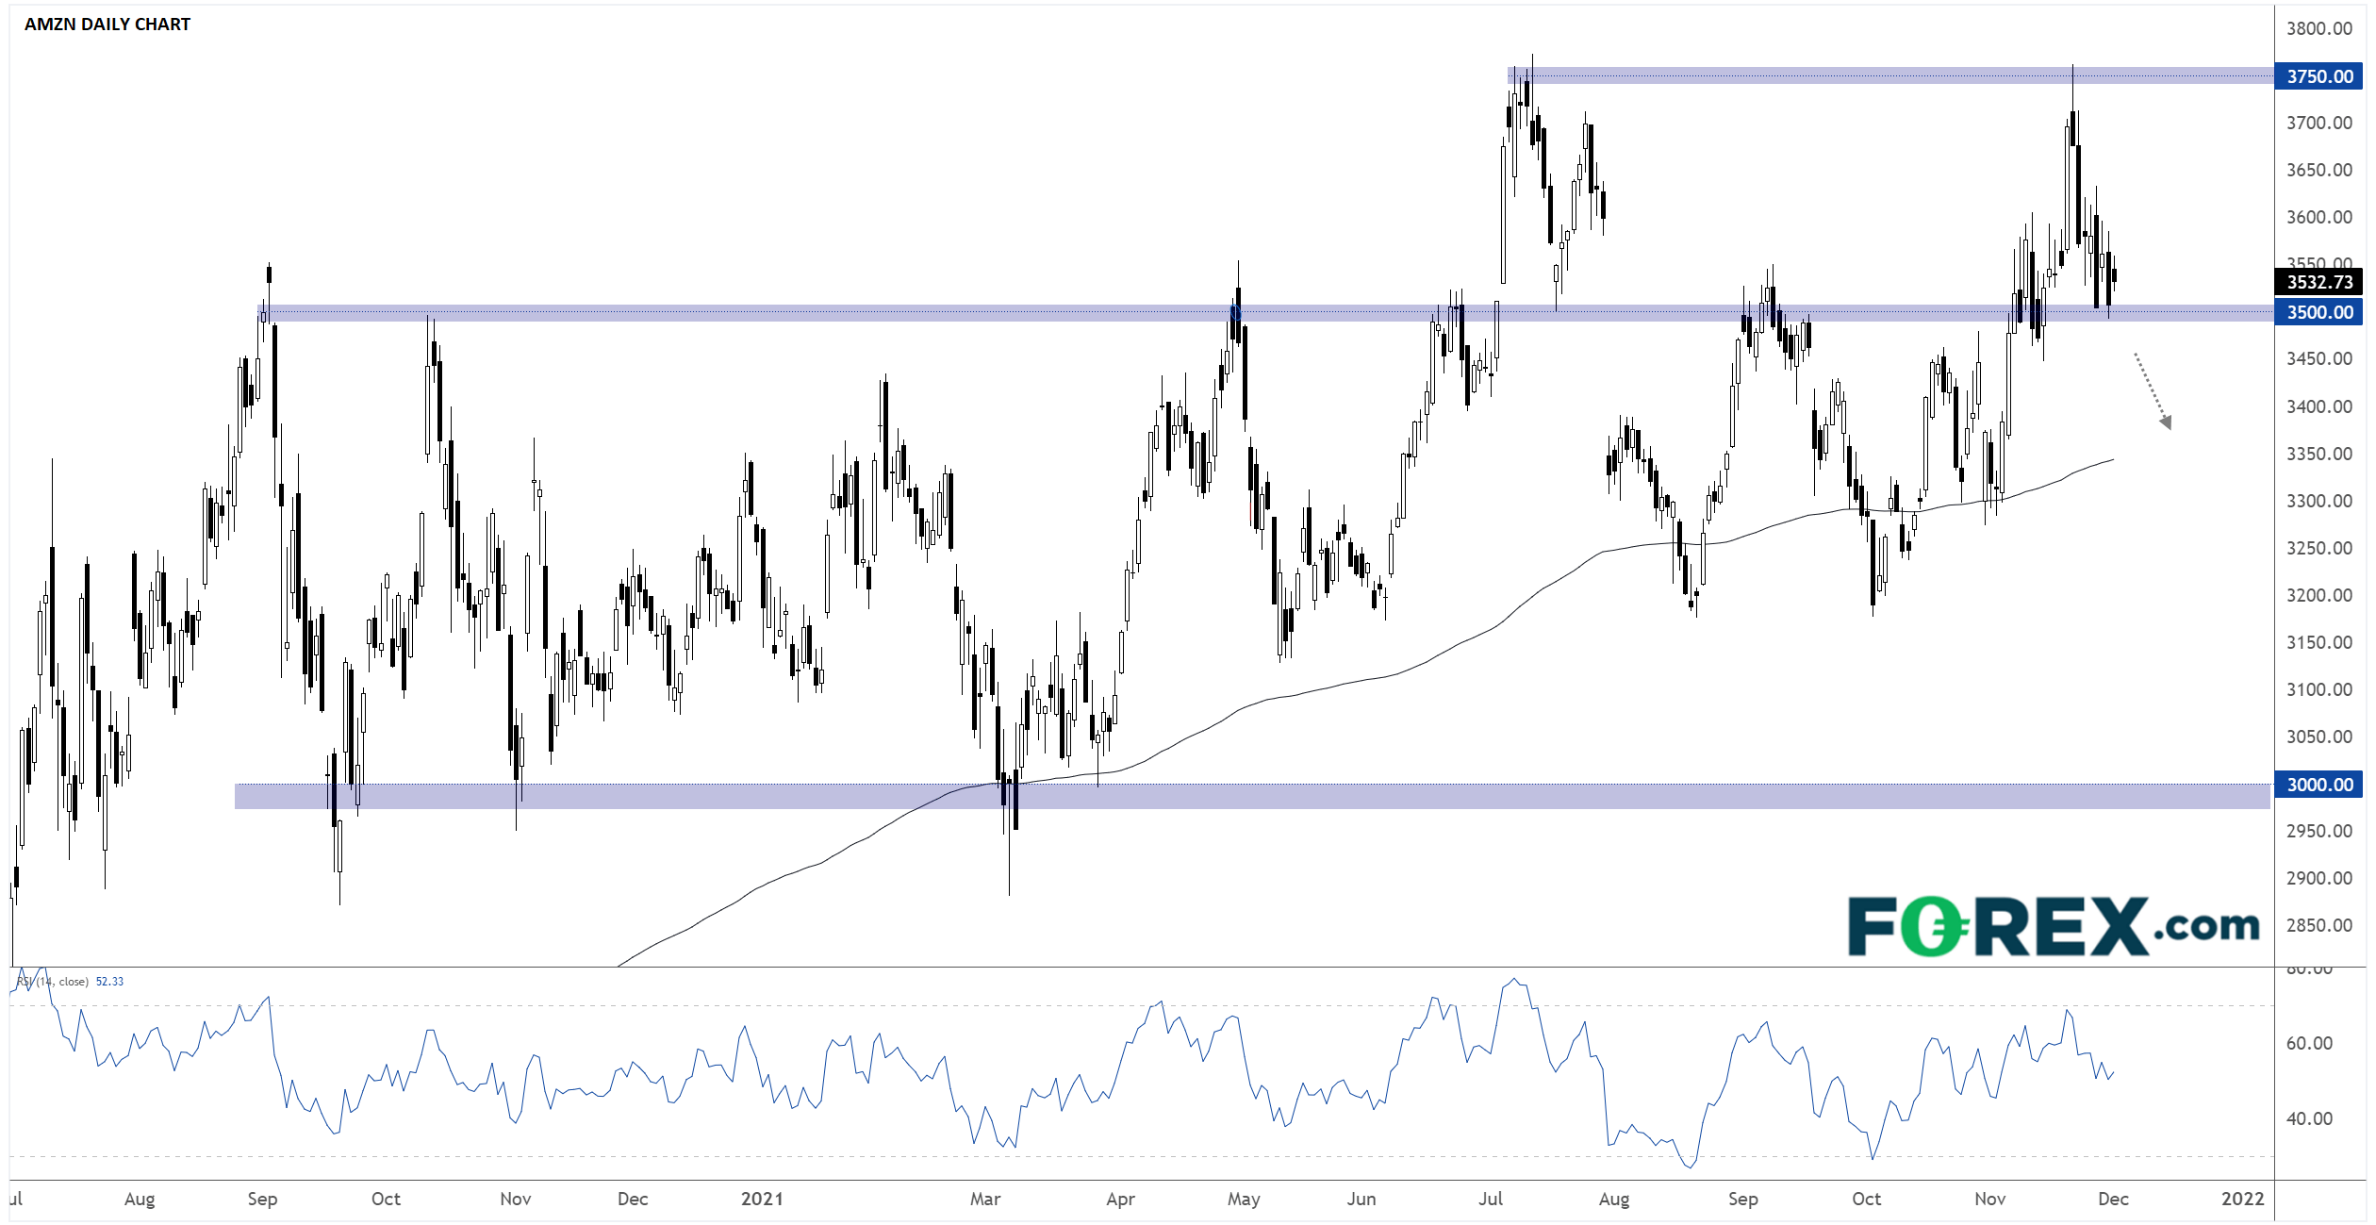Click the RSI value 52.33 label

[x=109, y=982]
